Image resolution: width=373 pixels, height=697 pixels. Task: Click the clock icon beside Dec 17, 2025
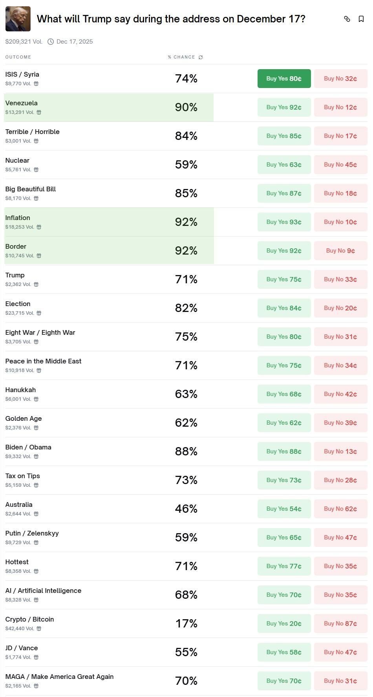pyautogui.click(x=51, y=42)
